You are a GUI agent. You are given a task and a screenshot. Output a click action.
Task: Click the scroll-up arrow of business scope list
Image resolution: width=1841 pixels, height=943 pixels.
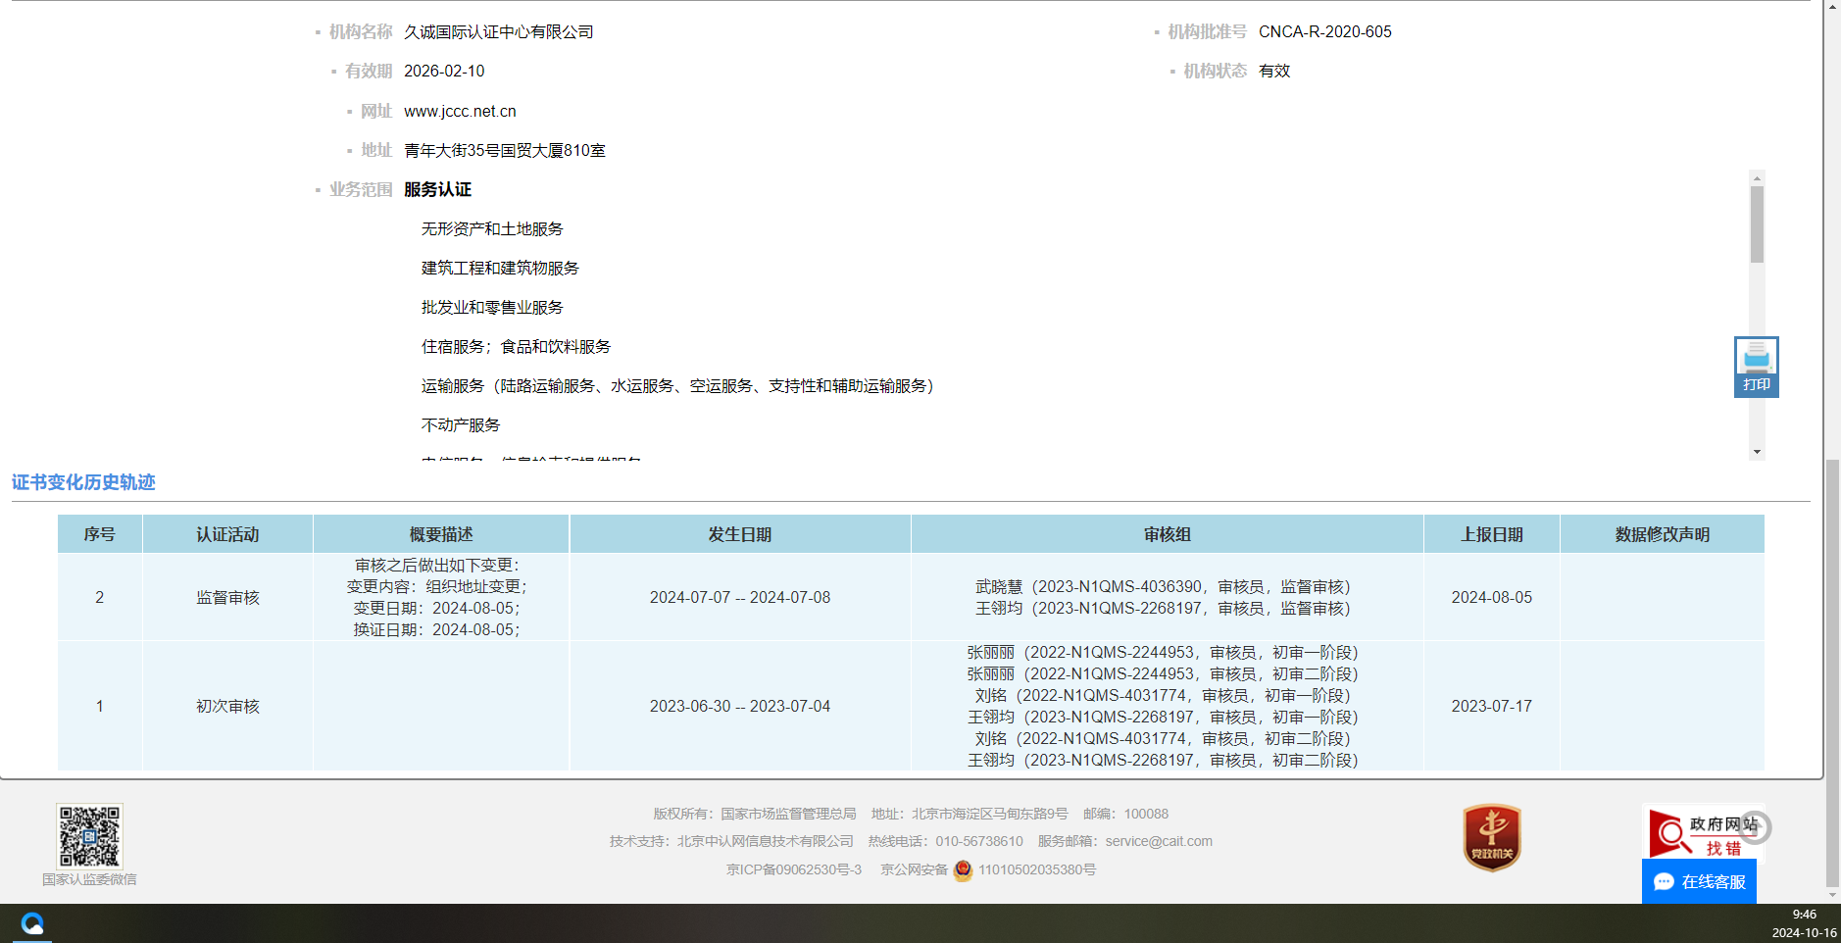pos(1757,177)
